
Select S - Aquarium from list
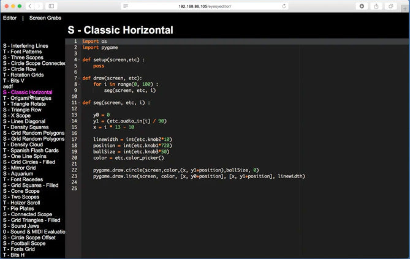click(x=18, y=174)
